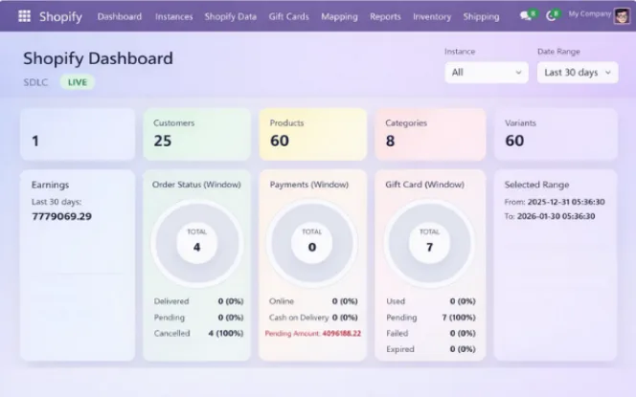Open the Variants card showing 60

click(556, 134)
